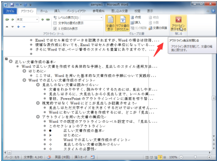Open Word Help question mark icon
Image resolution: width=217 pixels, height=161 pixels.
pos(213,11)
